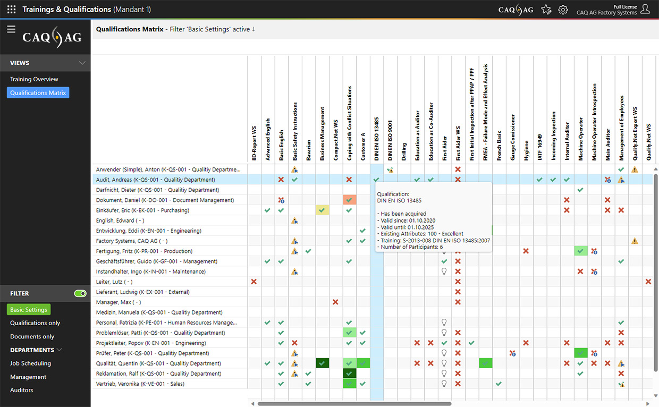Click red X for Leiter, Lutz 8D-Report WS
The width and height of the screenshot is (659, 407).
point(254,282)
